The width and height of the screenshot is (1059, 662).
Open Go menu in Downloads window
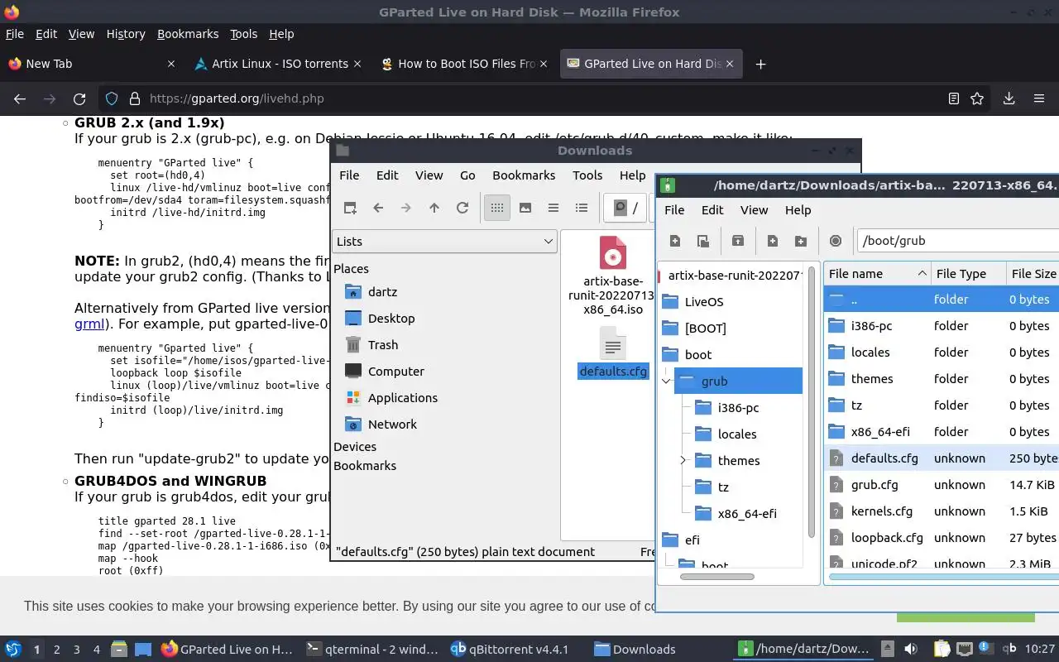point(467,175)
